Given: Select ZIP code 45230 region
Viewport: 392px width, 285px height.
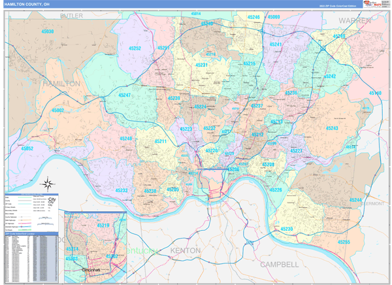Looking at the screenshot, I should (x=286, y=229).
